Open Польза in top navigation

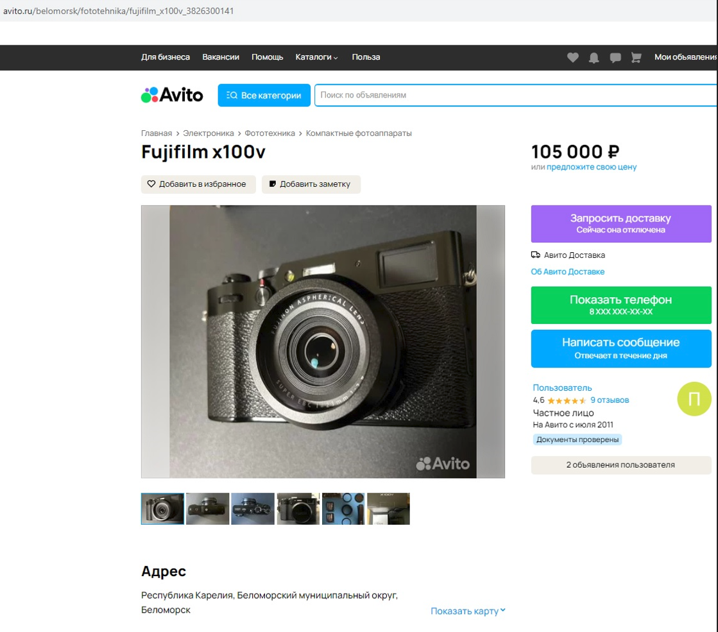pos(366,57)
